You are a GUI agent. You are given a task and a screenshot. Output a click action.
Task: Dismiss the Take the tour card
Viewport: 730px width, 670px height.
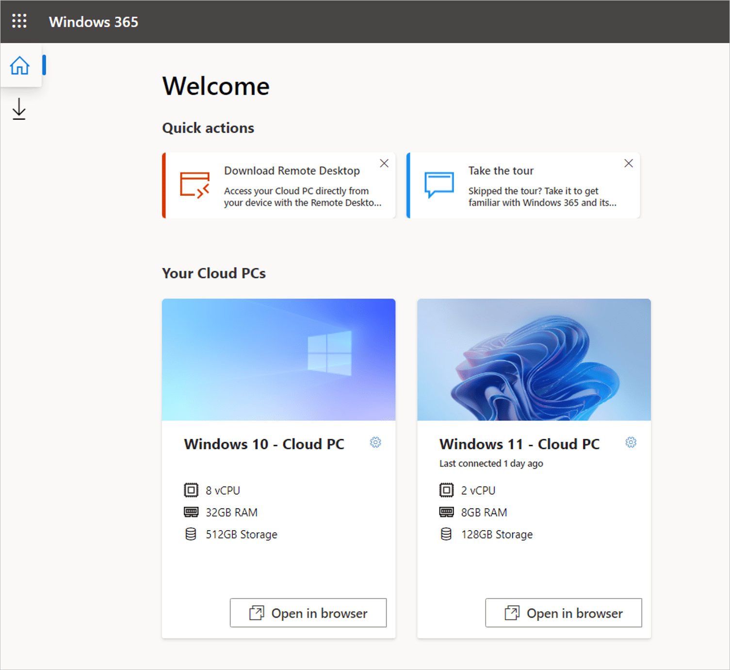click(x=629, y=163)
